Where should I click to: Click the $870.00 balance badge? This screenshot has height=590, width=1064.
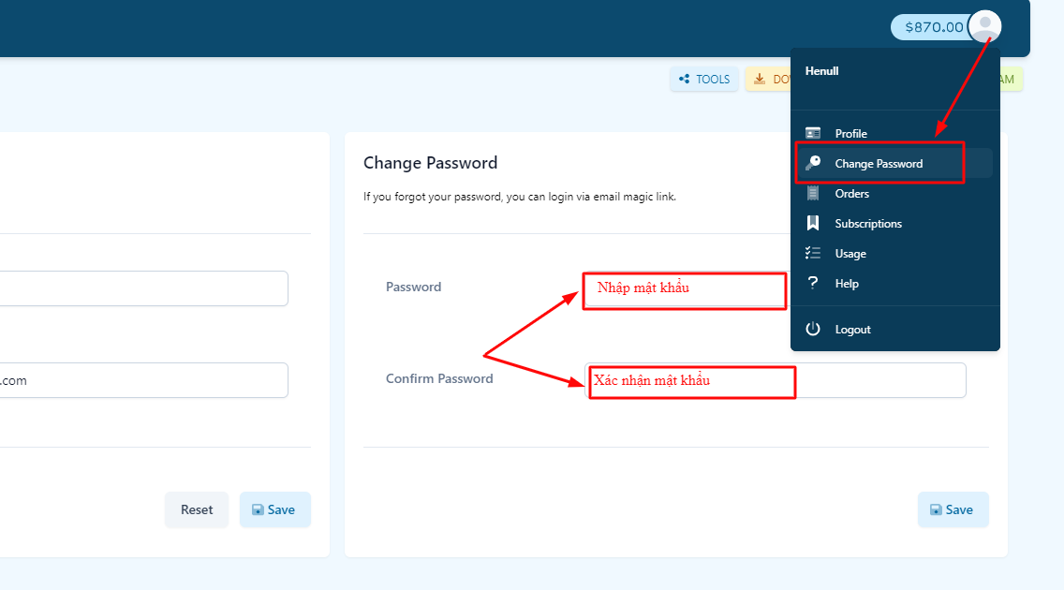coord(933,27)
